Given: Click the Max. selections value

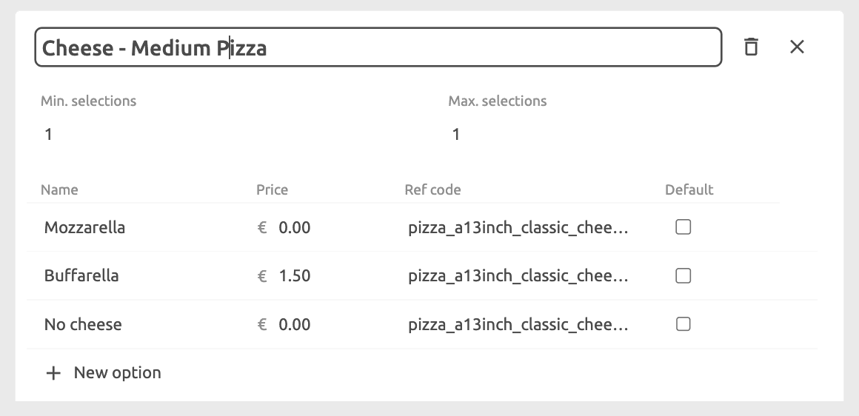Looking at the screenshot, I should 456,134.
